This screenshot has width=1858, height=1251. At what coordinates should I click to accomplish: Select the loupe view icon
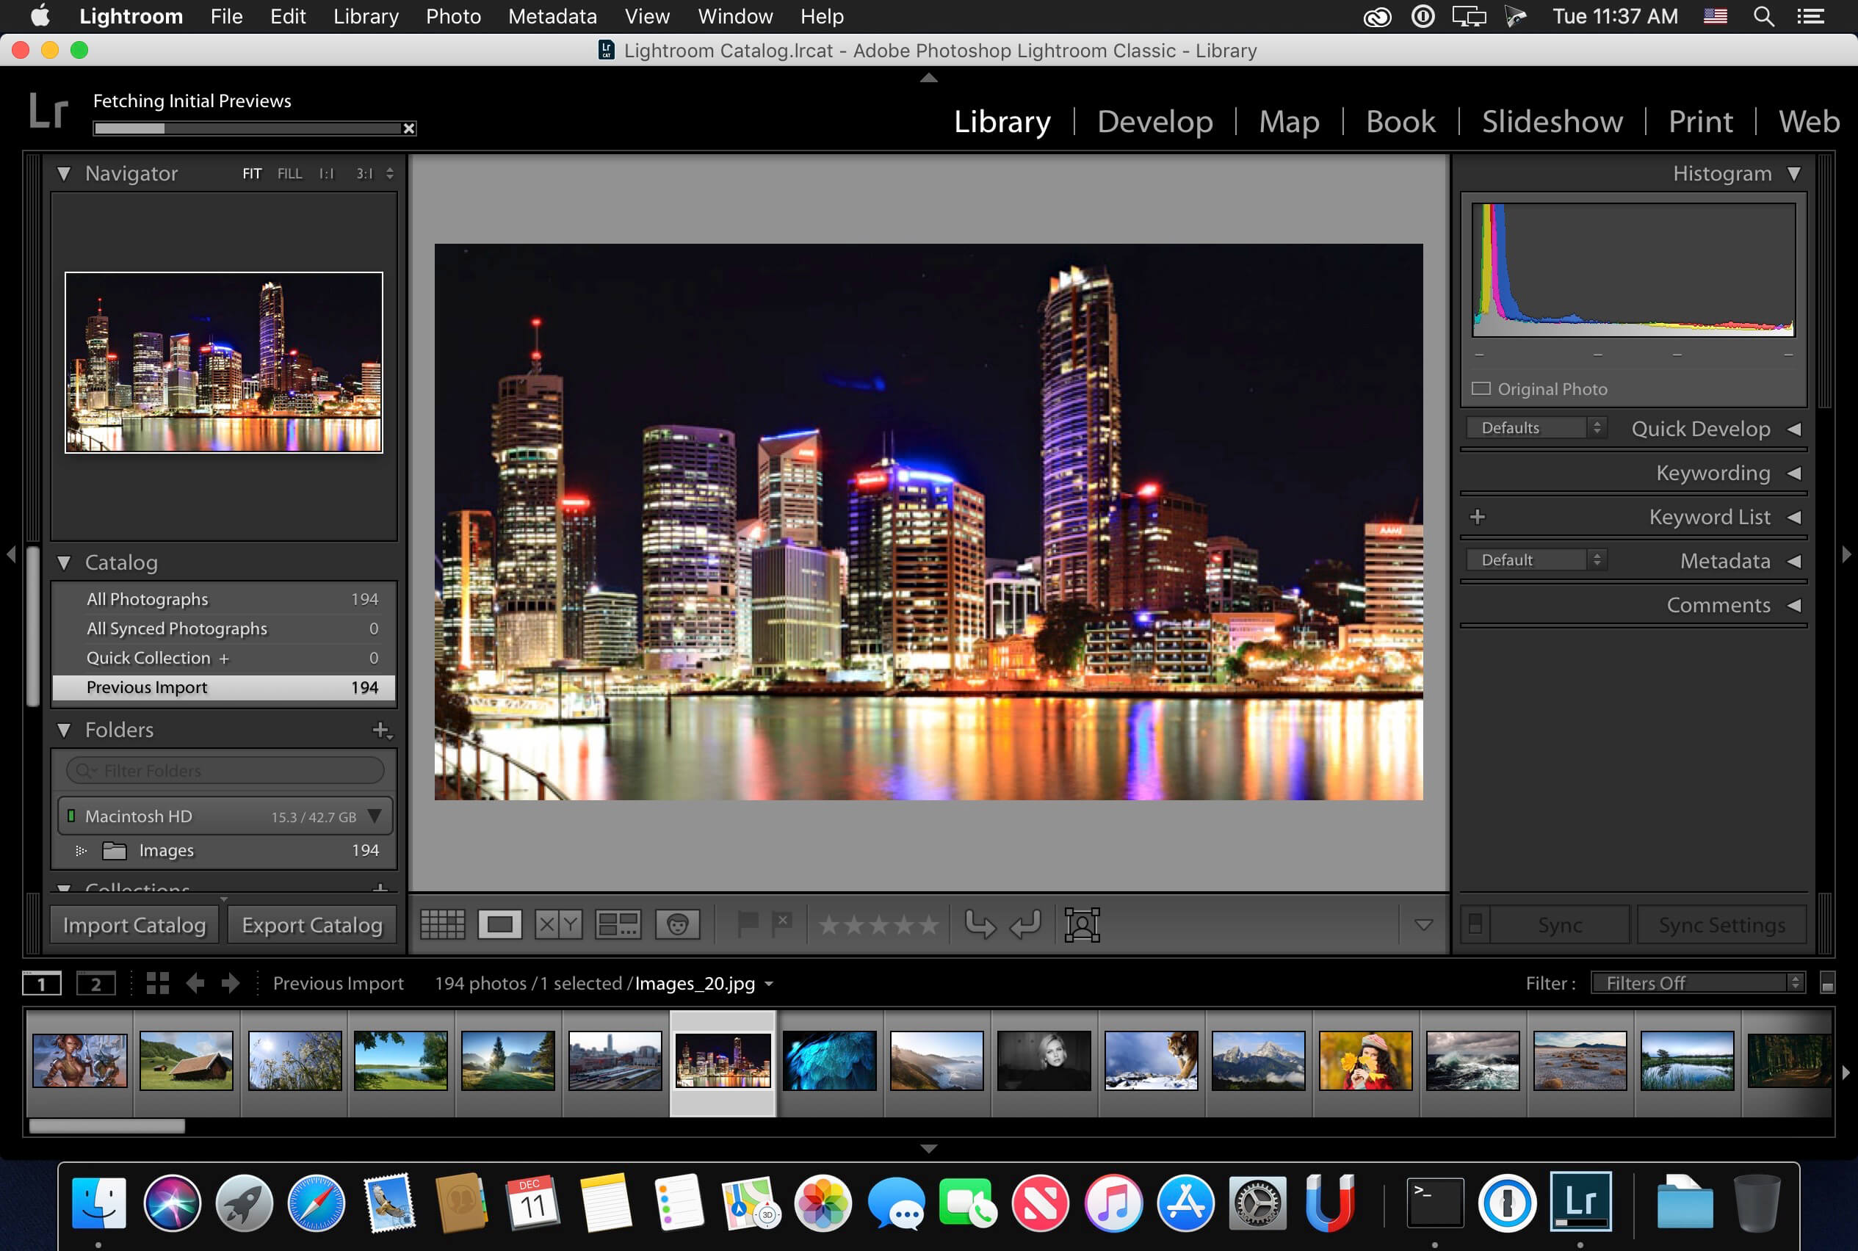click(x=499, y=924)
